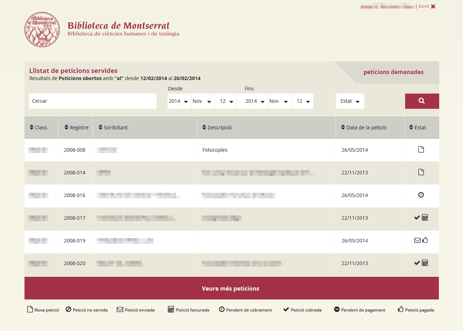The height and width of the screenshot is (331, 463).
Task: Click the calculator icon in row 2008-017
Action: coord(425,218)
